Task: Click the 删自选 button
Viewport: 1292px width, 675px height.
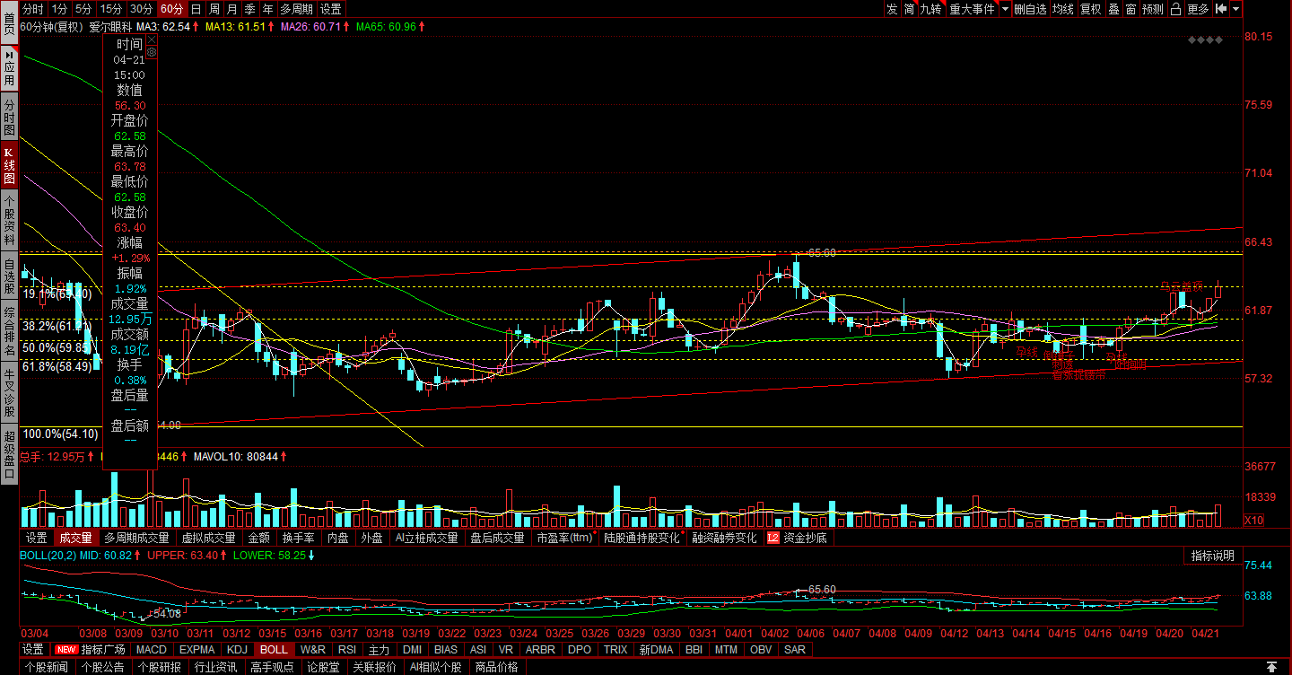Action: click(x=1030, y=9)
